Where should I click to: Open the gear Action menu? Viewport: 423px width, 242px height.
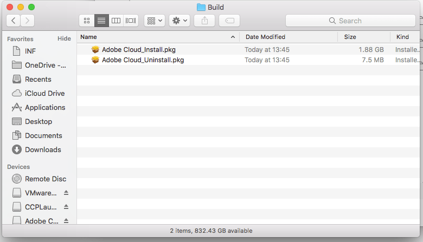click(x=180, y=21)
